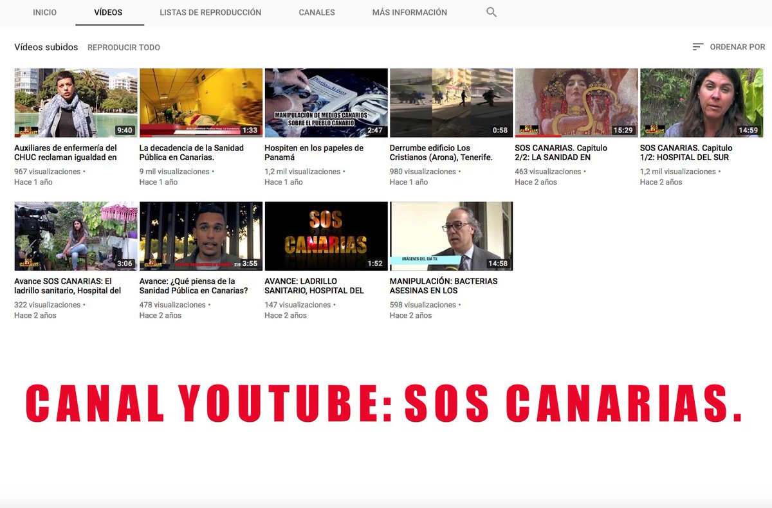772x508 pixels.
Task: Open the Vídeos subidos heading link
Action: click(x=46, y=48)
